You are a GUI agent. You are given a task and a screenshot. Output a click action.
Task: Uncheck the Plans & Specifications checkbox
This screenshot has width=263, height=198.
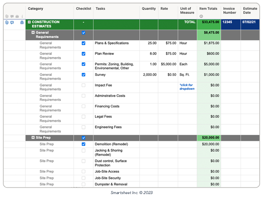84,43
